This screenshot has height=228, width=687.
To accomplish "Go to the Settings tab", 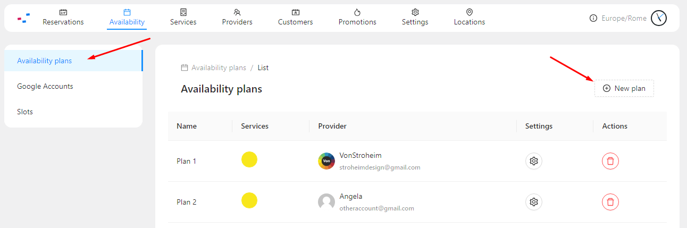I will pyautogui.click(x=415, y=18).
